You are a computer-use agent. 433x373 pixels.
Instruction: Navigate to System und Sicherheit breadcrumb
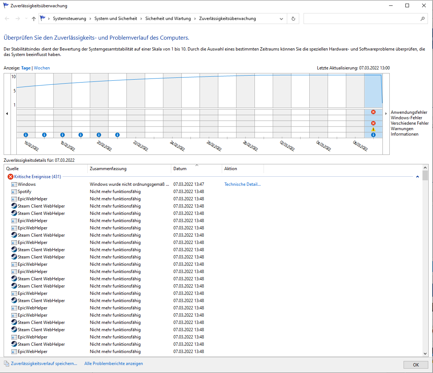(116, 19)
